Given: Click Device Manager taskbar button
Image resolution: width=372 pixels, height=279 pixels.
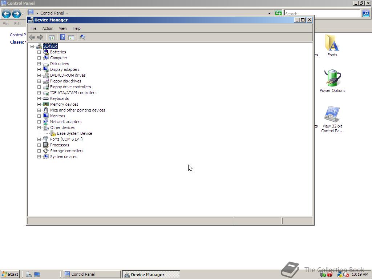Looking at the screenshot, I should click(151, 275).
